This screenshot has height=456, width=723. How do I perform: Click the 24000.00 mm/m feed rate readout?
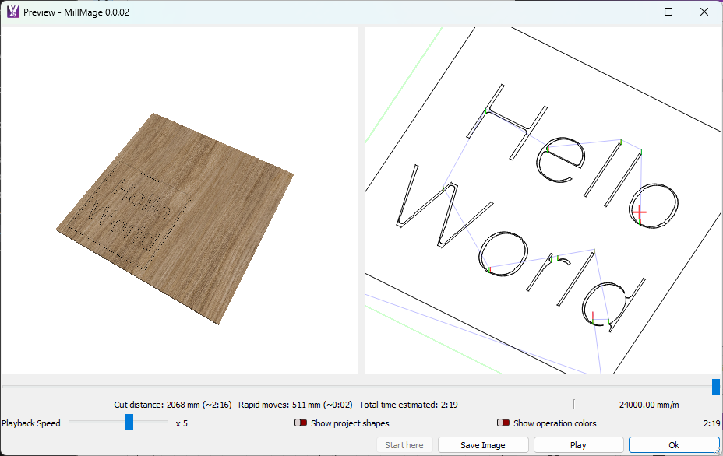(648, 405)
